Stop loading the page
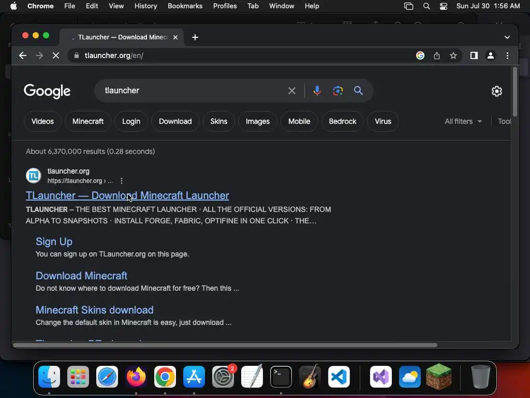This screenshot has width=530, height=398. [56, 55]
